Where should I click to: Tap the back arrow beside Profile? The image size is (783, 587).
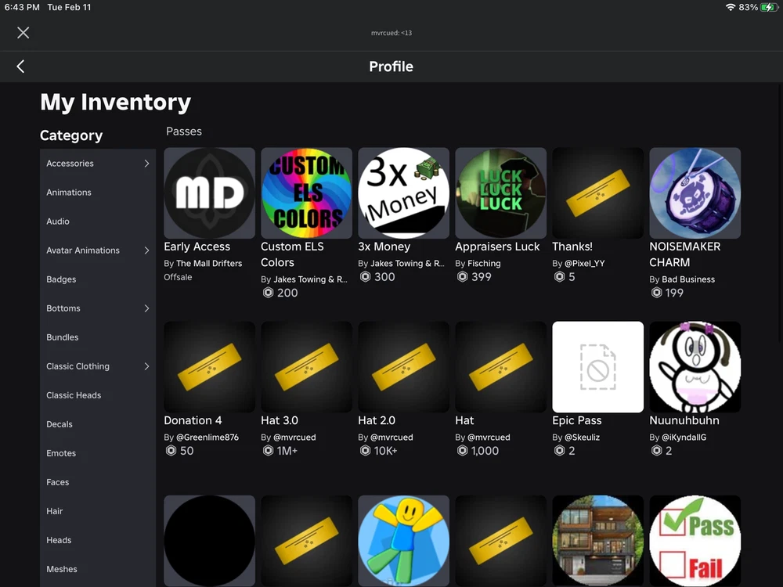pyautogui.click(x=20, y=67)
